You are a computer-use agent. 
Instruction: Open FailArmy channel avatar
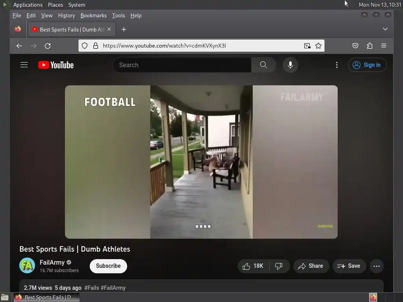tap(27, 265)
